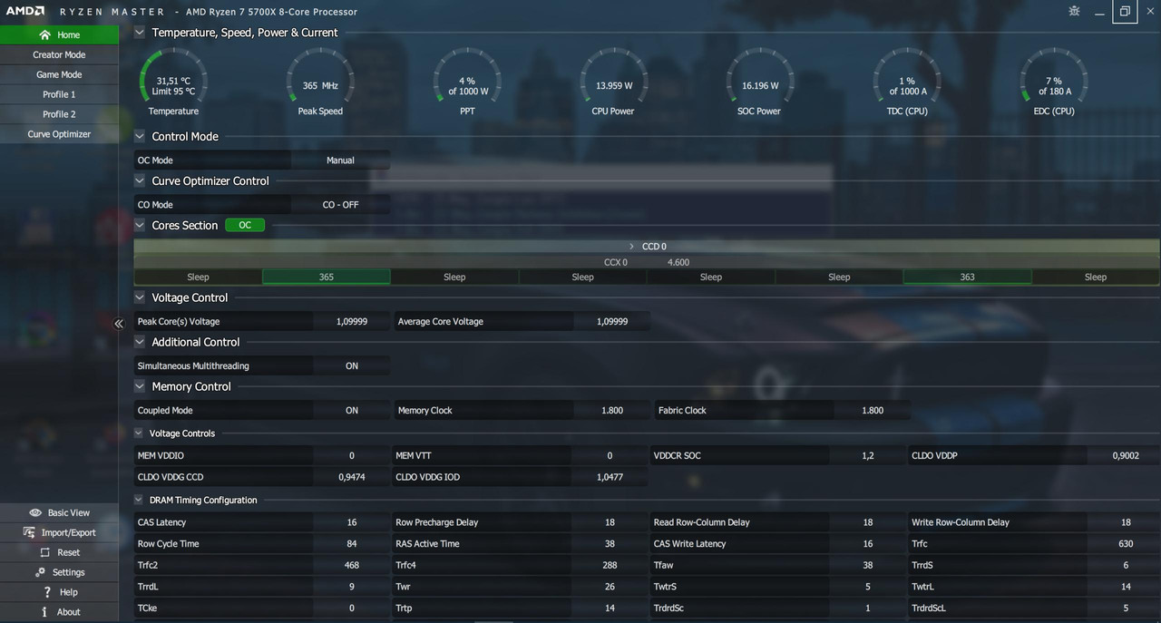Click Row Cycle Time value 84
1161x623 pixels.
[x=352, y=544]
